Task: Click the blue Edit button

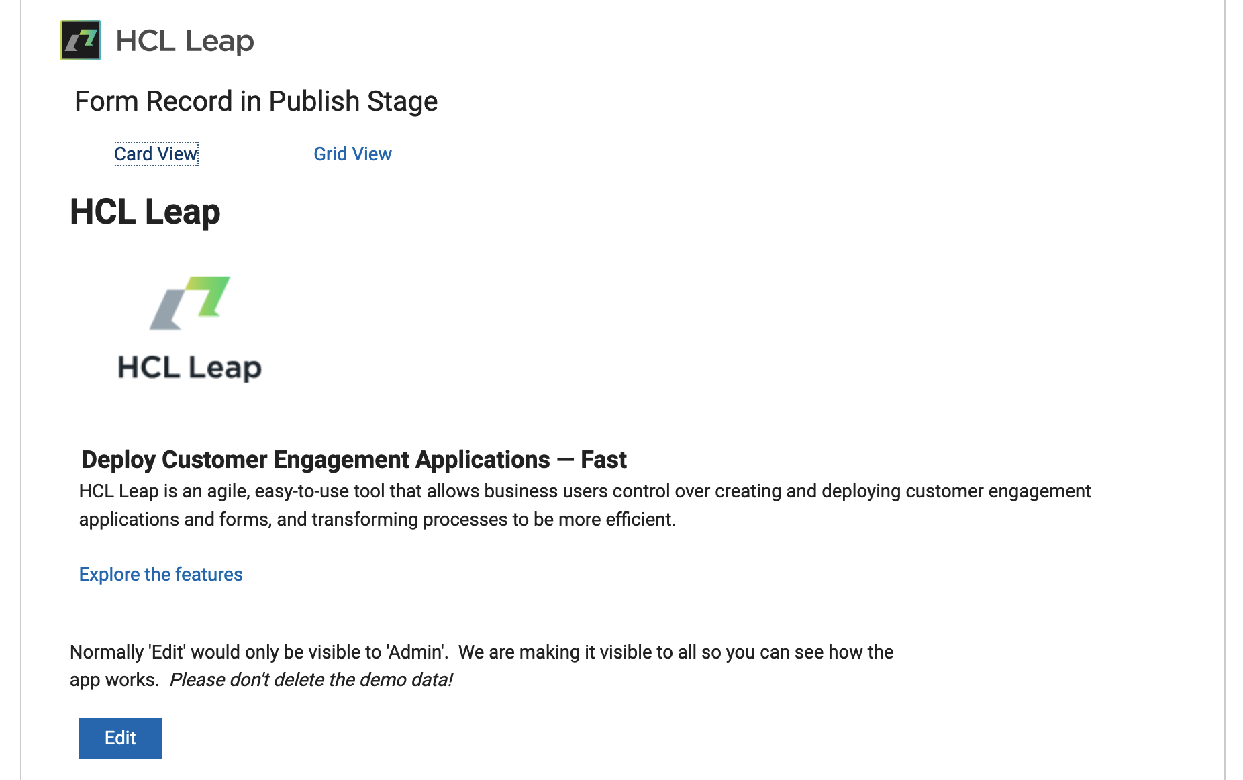Action: [x=120, y=738]
